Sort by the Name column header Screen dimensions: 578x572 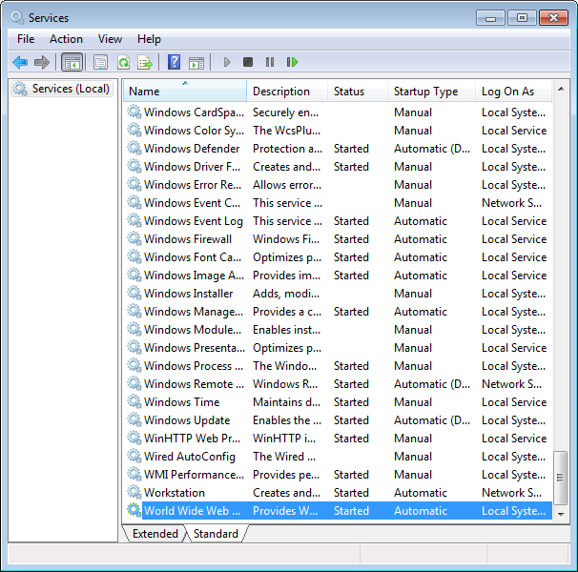(x=185, y=91)
